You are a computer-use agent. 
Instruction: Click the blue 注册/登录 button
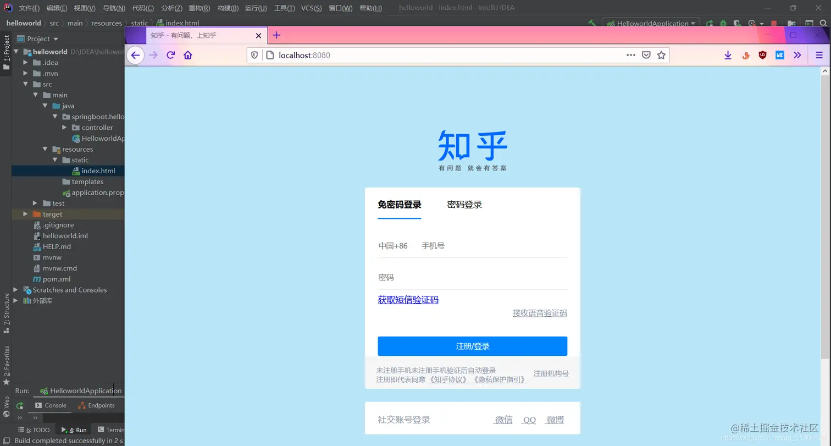(472, 346)
